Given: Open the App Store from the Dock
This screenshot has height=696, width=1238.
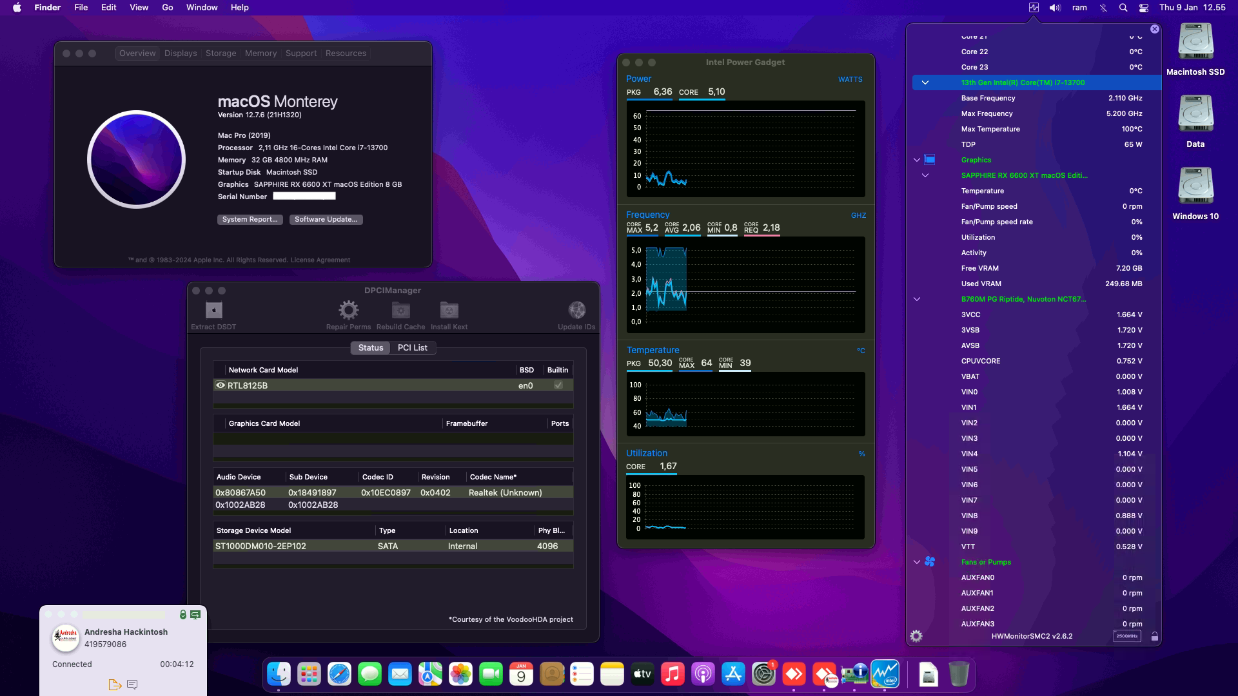Looking at the screenshot, I should click(x=734, y=673).
